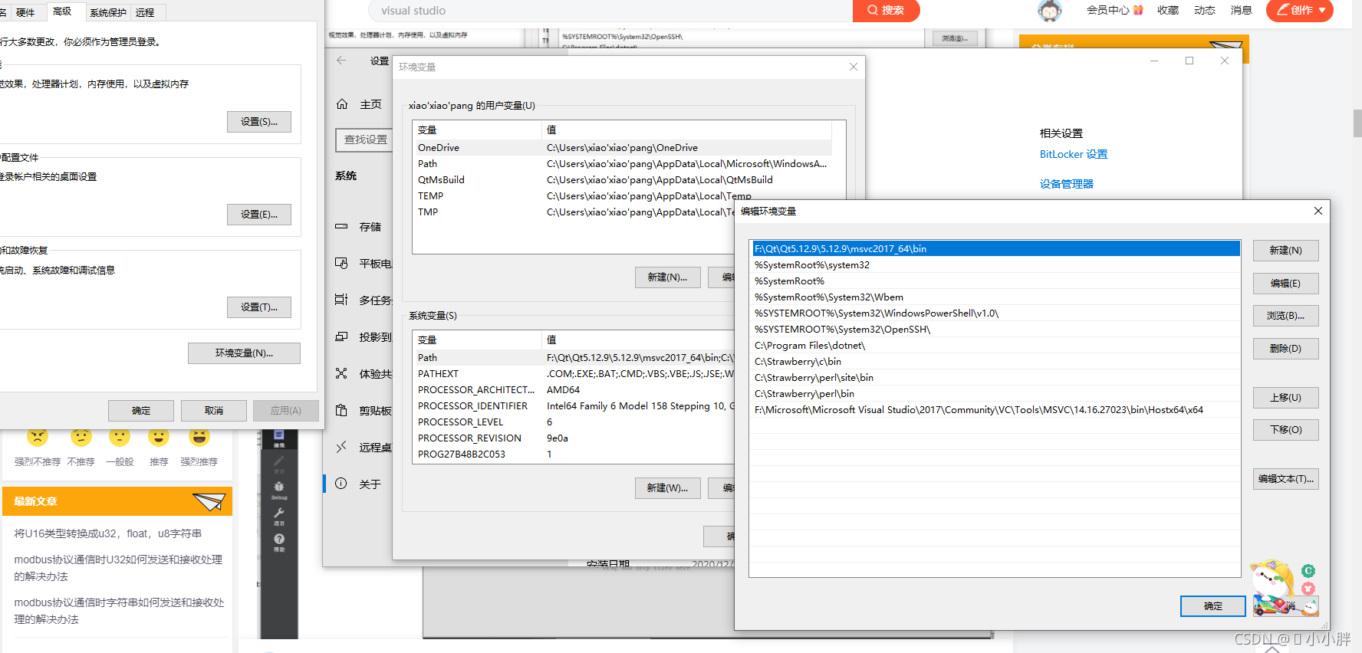Screen dimensions: 1362x653
Task: Focus the 'visual studio' search box
Action: pyautogui.click(x=610, y=11)
